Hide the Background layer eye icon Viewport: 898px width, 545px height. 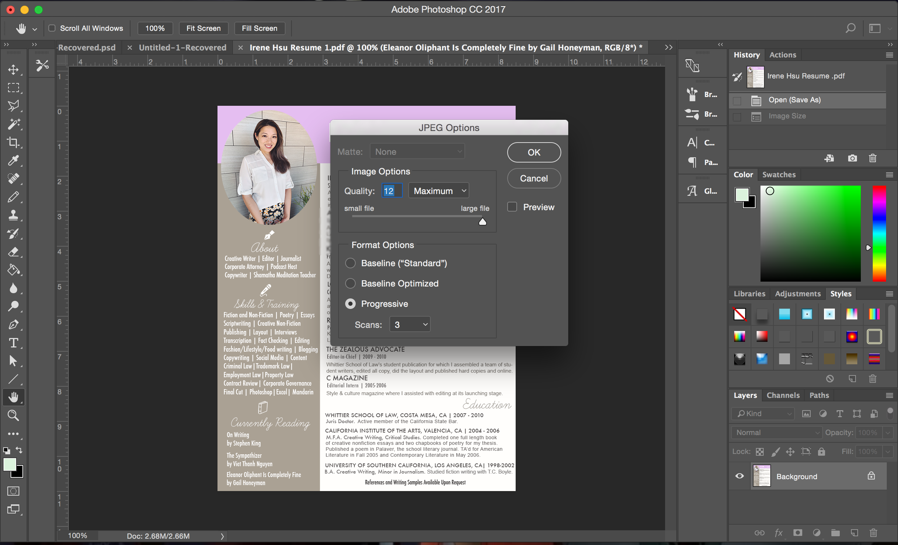point(739,476)
